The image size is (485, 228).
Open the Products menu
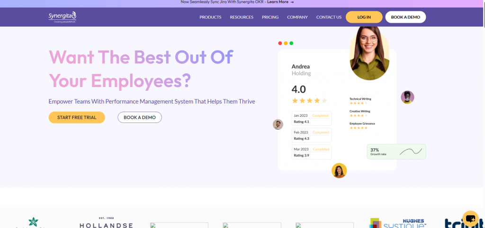210,17
